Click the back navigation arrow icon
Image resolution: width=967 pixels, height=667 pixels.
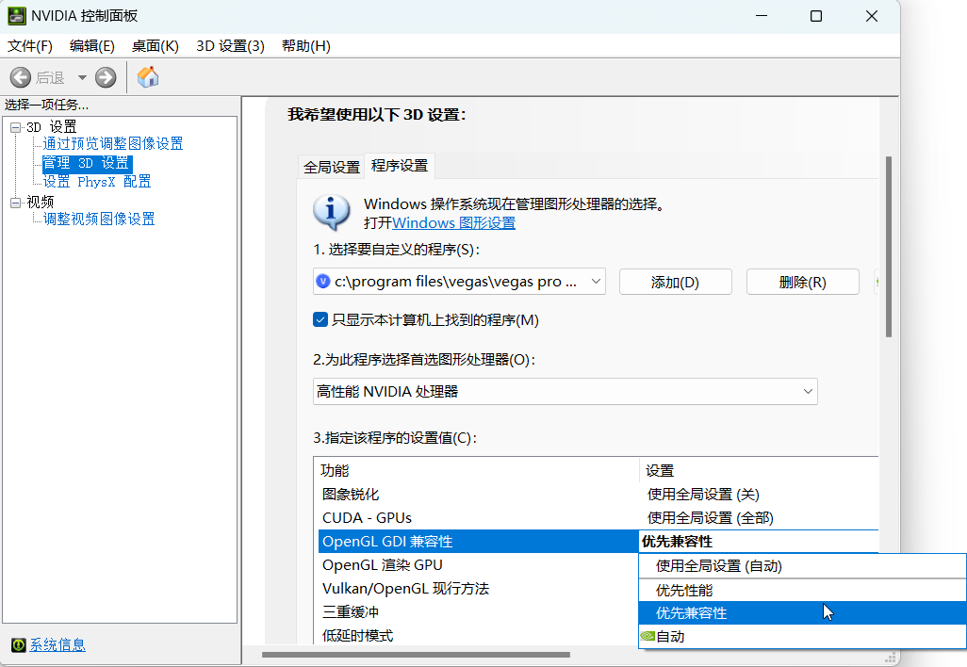[x=21, y=76]
